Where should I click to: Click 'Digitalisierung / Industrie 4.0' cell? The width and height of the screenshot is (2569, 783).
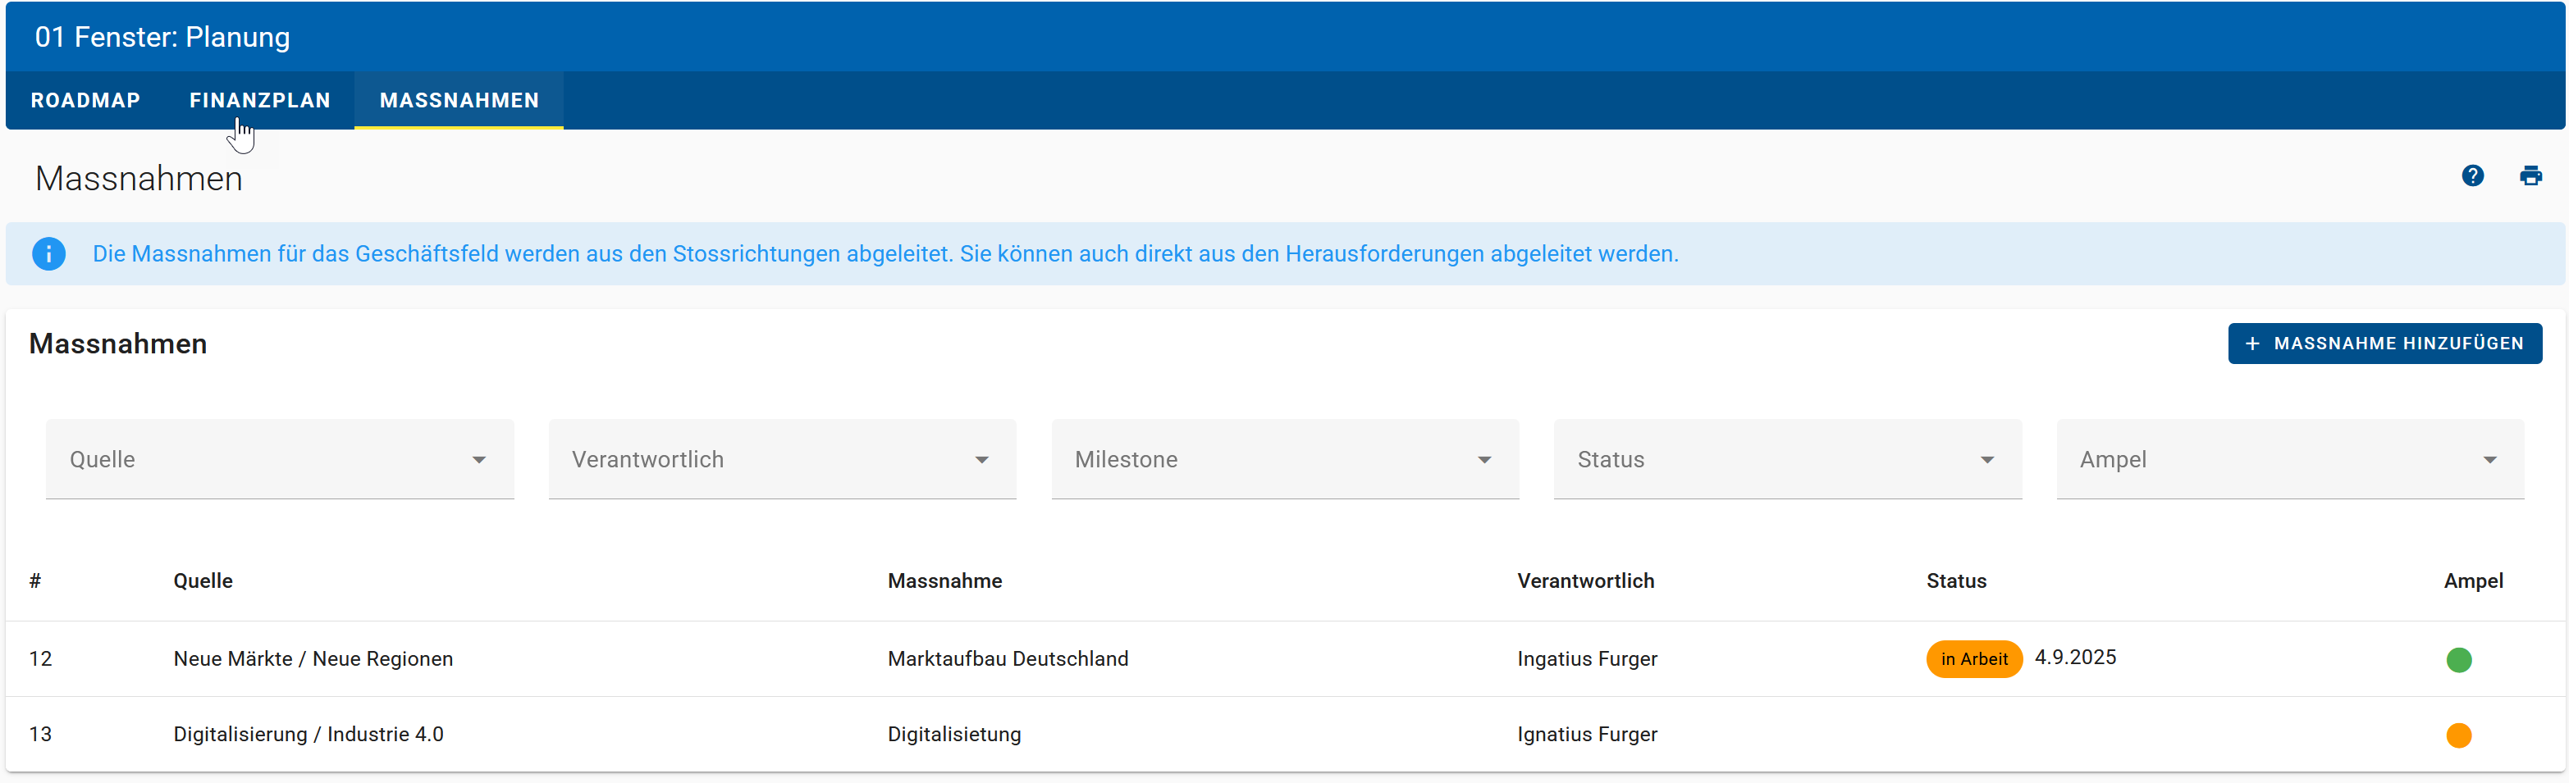pyautogui.click(x=309, y=734)
